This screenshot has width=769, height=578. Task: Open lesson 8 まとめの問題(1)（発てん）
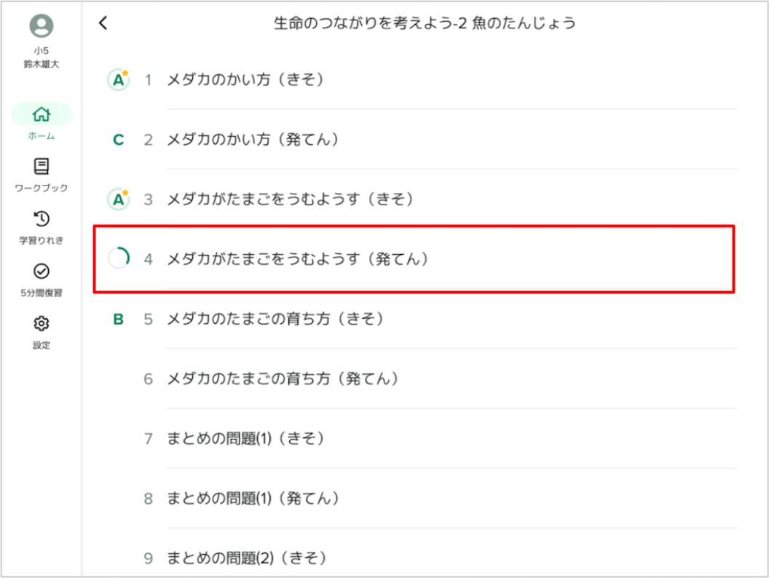click(253, 499)
